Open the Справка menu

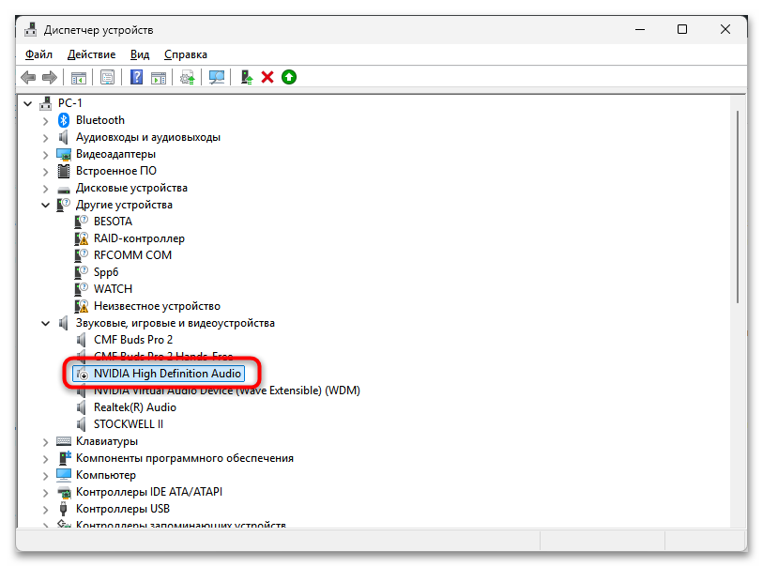[186, 54]
